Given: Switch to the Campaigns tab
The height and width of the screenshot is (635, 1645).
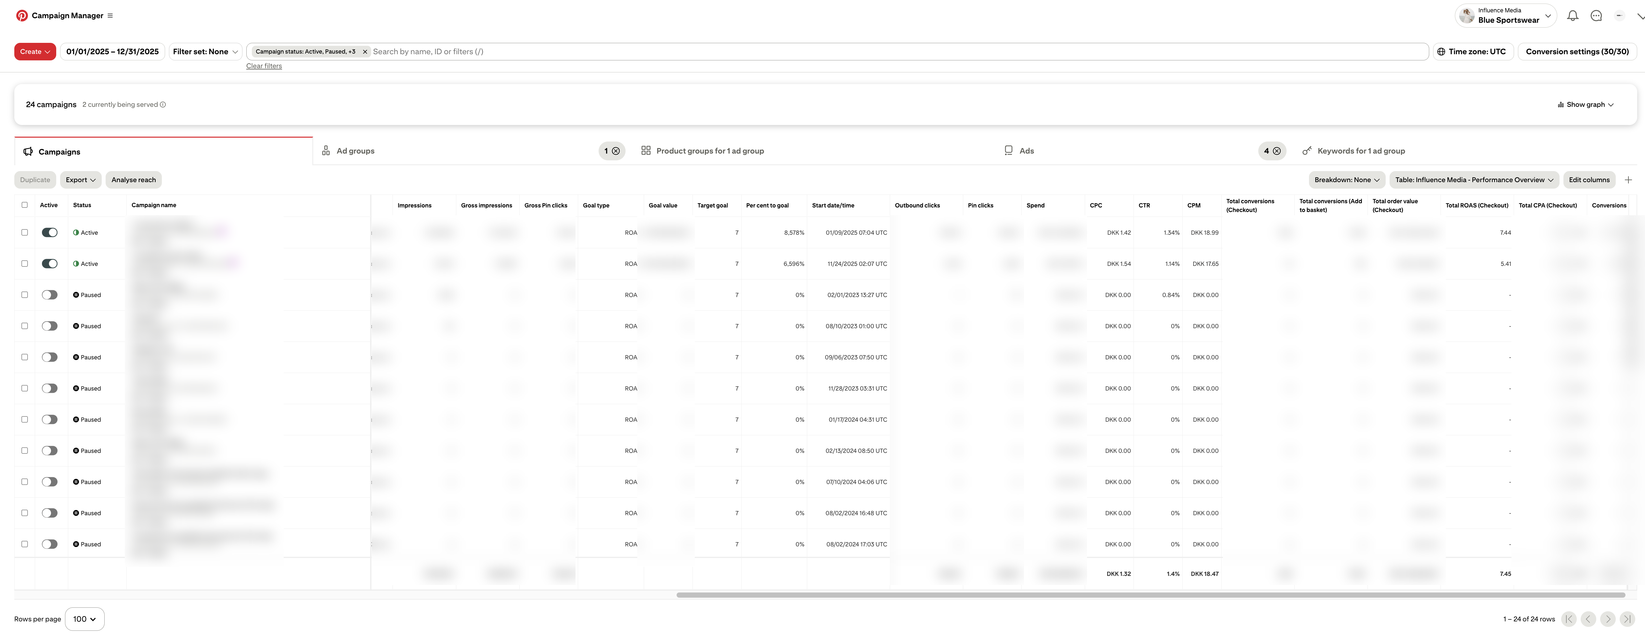Looking at the screenshot, I should (163, 152).
